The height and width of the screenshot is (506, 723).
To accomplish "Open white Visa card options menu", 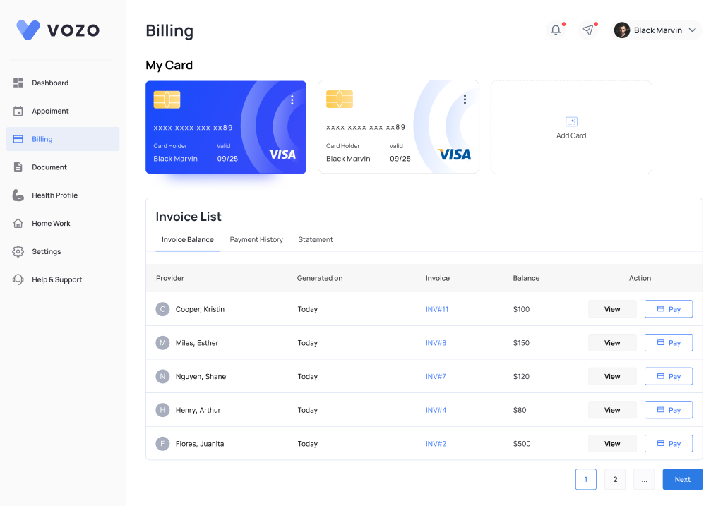I will (x=465, y=100).
